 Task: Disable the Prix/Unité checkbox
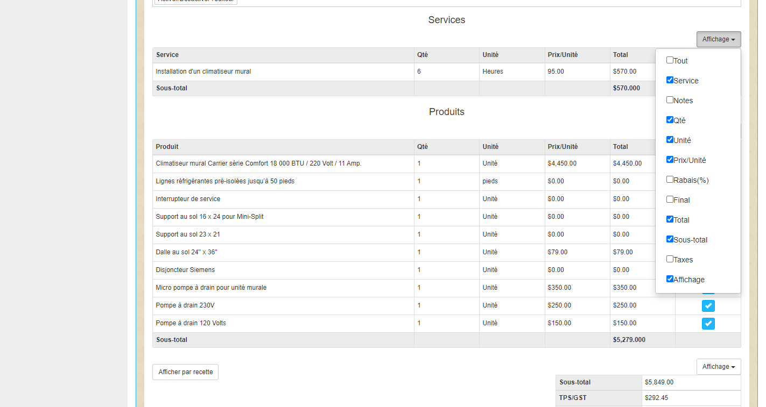tap(670, 160)
